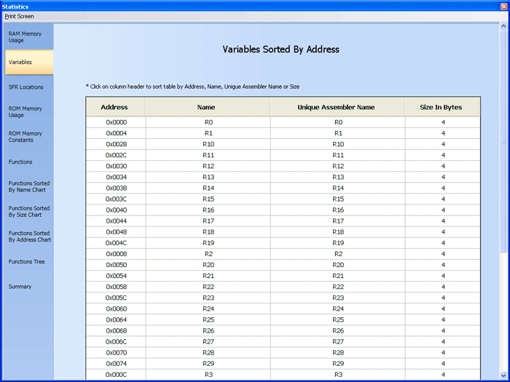
Task: Click address cell 0x003C
Action: pos(116,199)
